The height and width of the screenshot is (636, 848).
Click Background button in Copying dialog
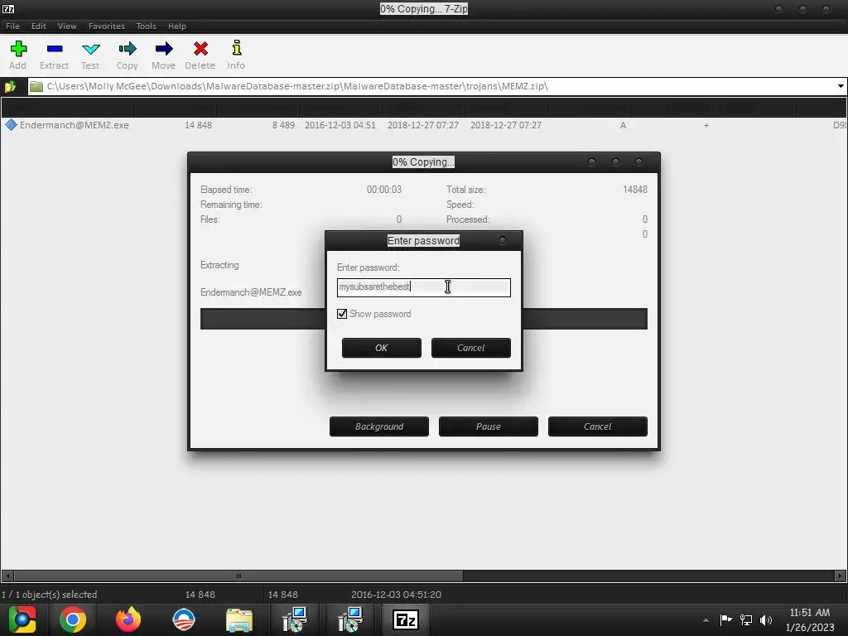click(379, 426)
